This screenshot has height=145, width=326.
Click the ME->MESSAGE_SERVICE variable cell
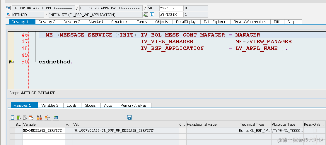coord(44,130)
